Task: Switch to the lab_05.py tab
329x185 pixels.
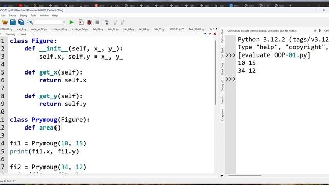Action: [x=159, y=29]
